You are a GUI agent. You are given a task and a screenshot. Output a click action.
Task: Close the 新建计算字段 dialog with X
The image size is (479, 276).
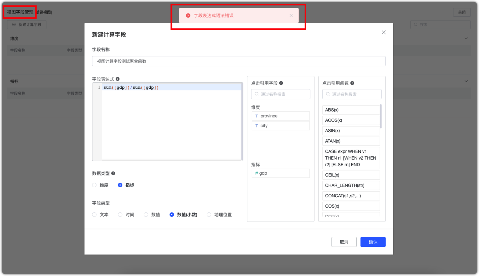tap(384, 32)
